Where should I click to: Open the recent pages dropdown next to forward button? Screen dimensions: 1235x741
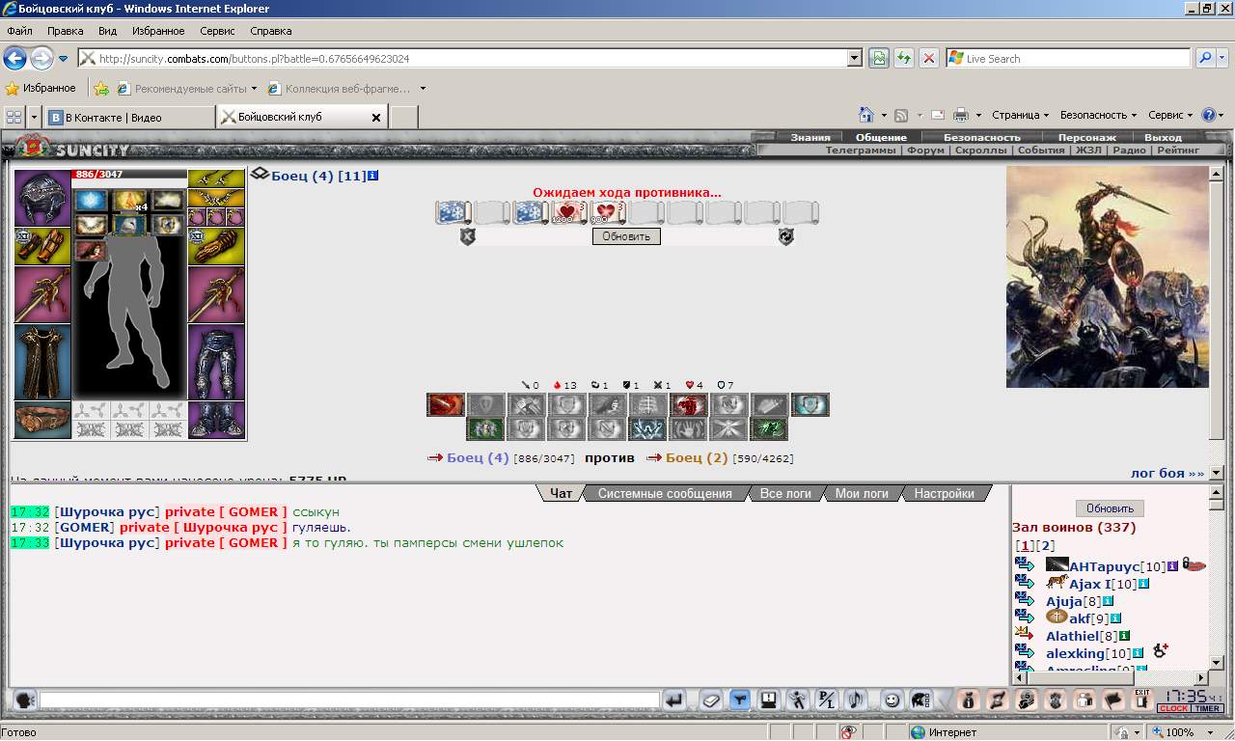tap(63, 58)
